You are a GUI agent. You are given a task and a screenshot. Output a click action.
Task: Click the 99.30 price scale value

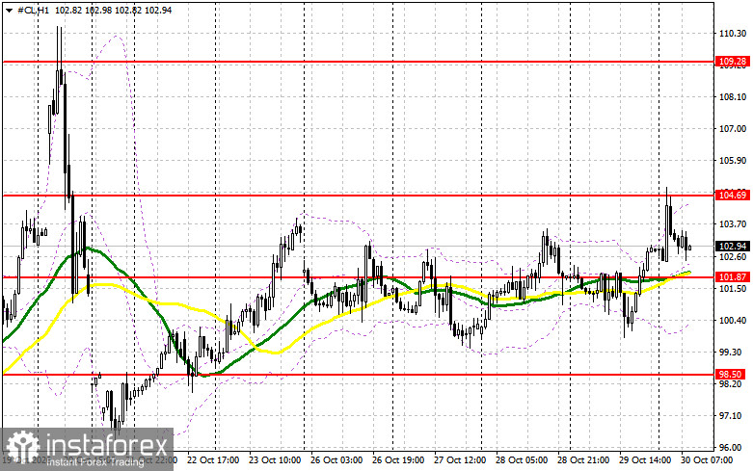(x=731, y=352)
